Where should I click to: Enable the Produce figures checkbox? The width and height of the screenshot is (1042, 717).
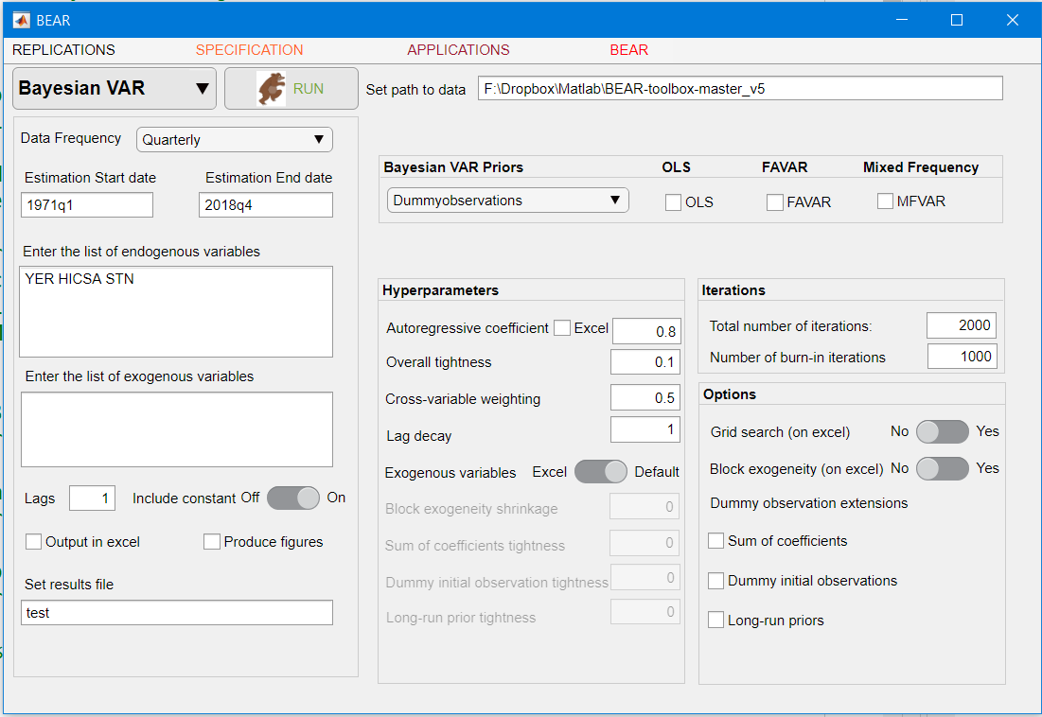(212, 542)
